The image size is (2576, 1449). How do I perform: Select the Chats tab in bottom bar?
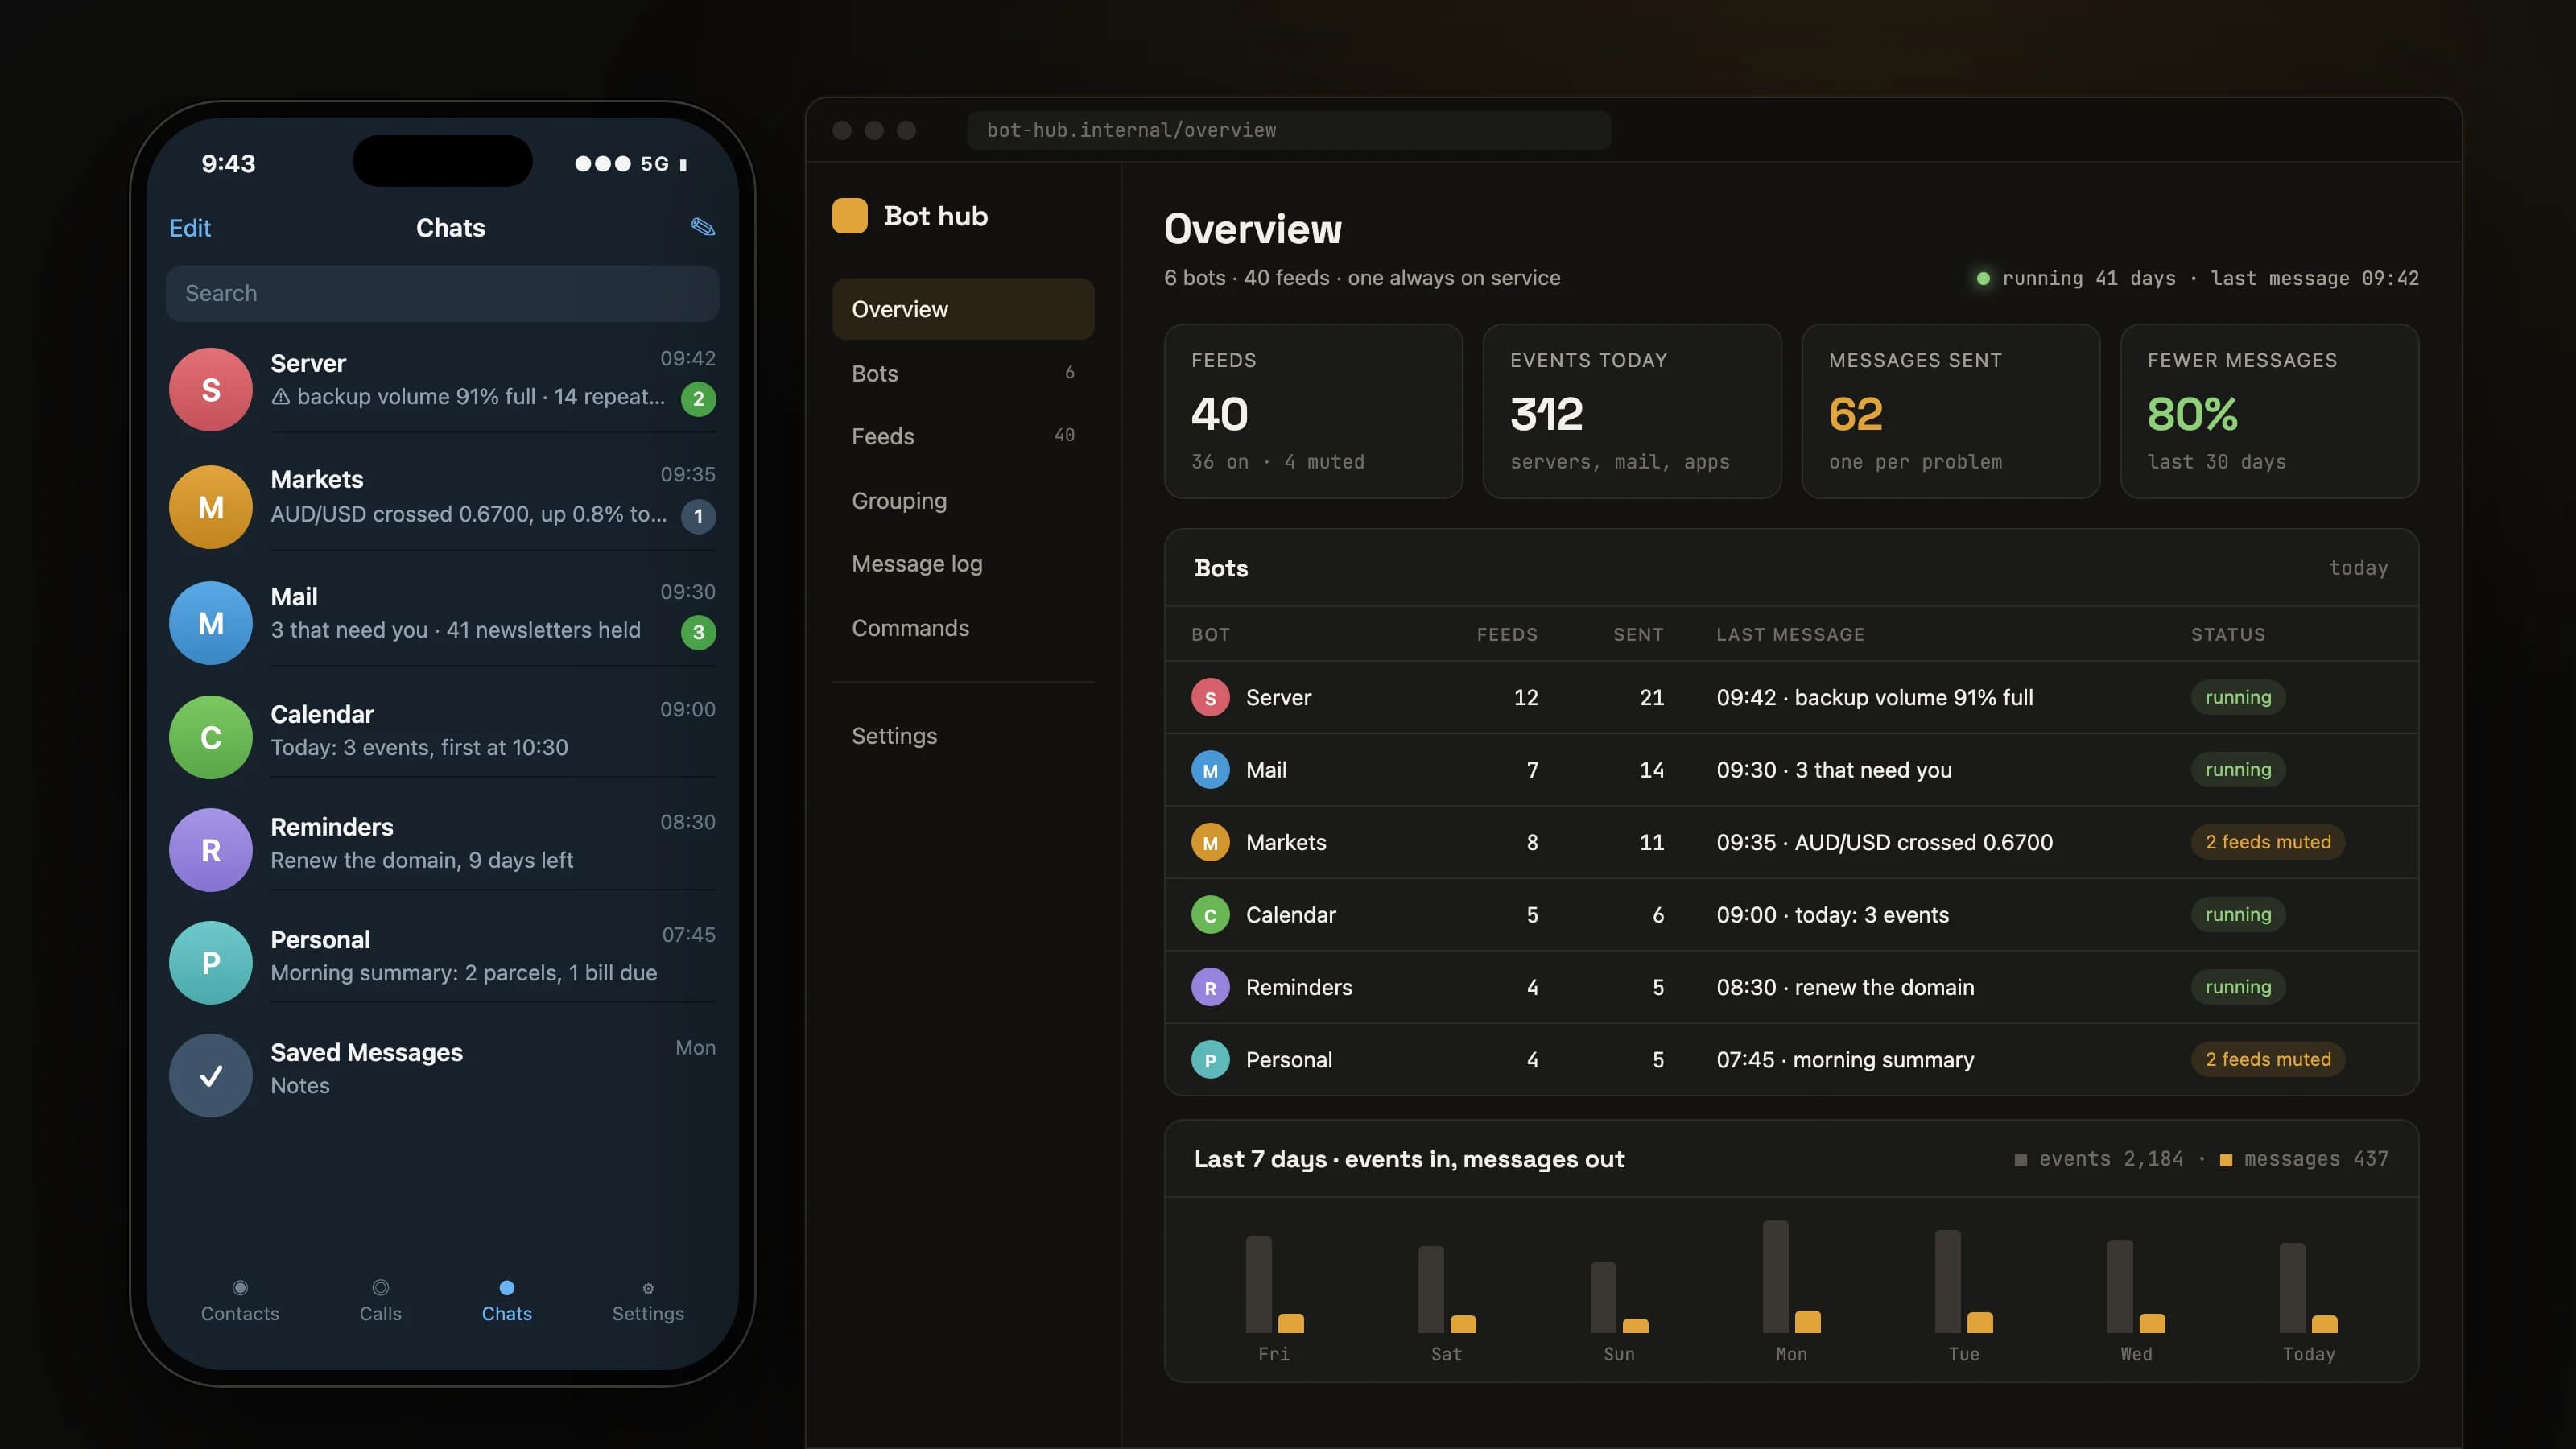pyautogui.click(x=507, y=1301)
